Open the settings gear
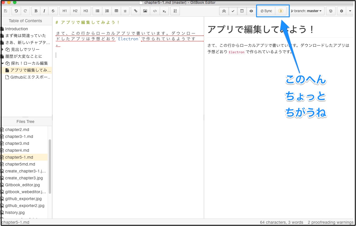The image size is (356, 226). (342, 11)
